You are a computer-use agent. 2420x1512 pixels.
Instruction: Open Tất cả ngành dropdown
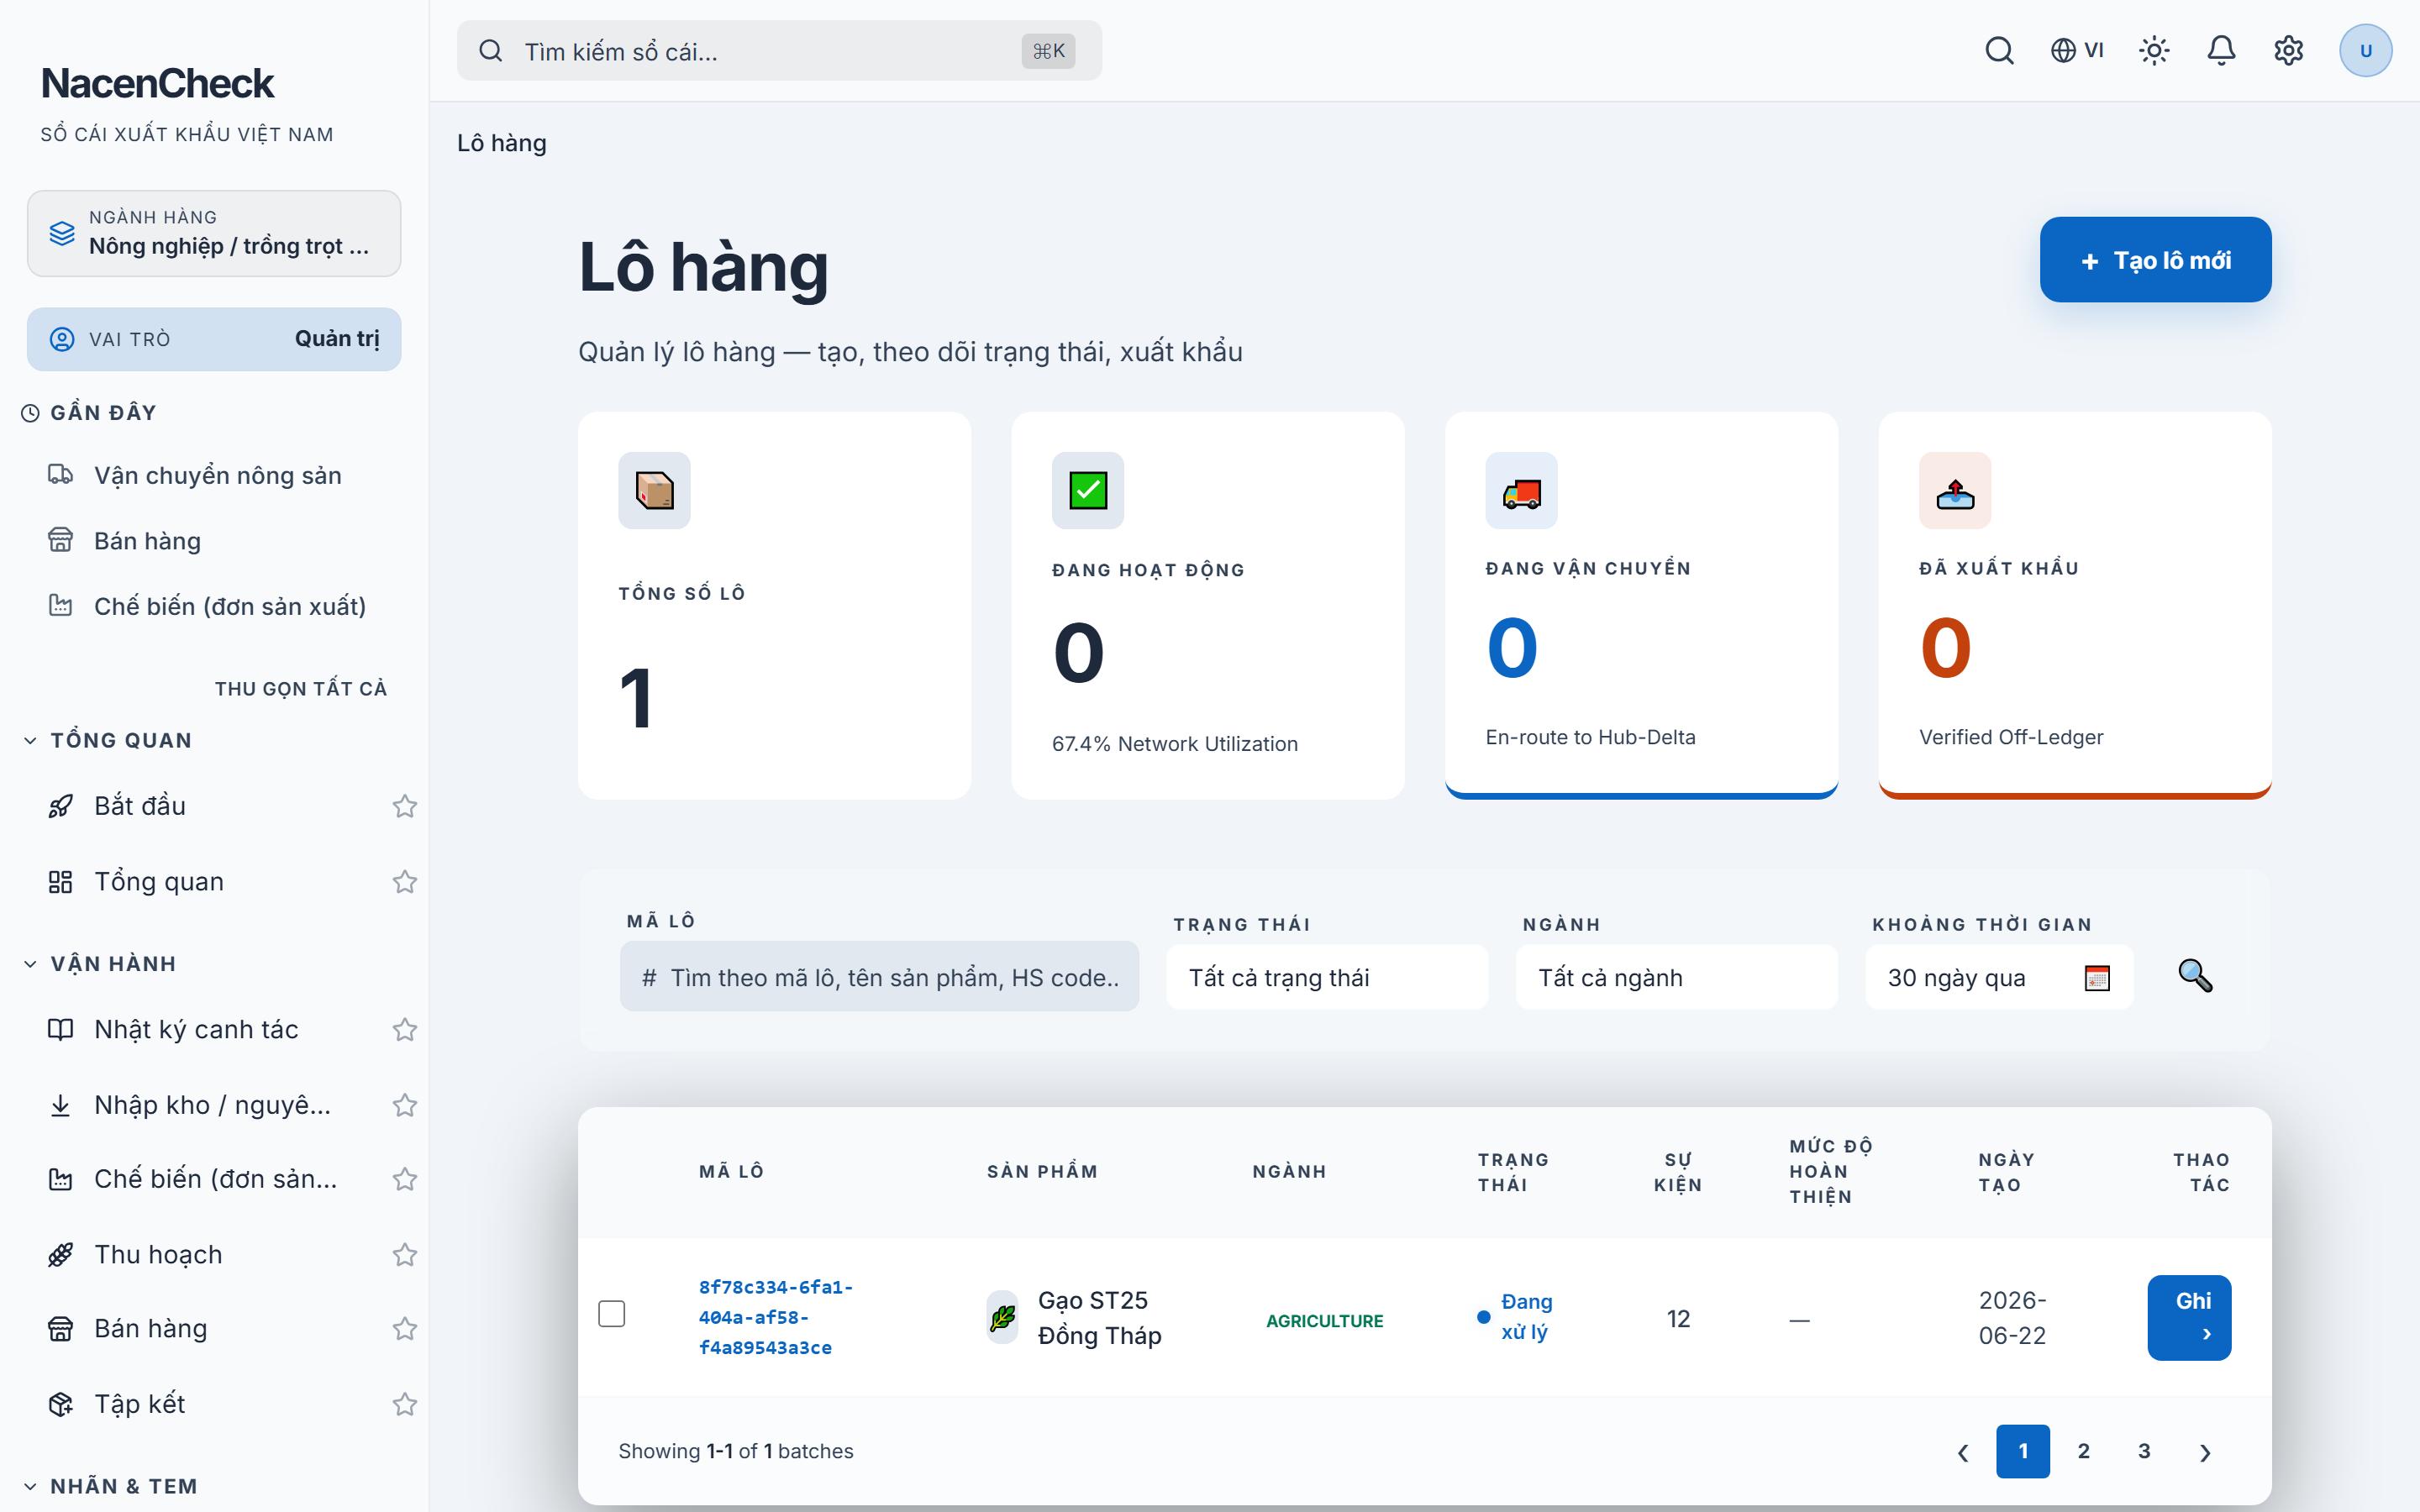pyautogui.click(x=1676, y=977)
